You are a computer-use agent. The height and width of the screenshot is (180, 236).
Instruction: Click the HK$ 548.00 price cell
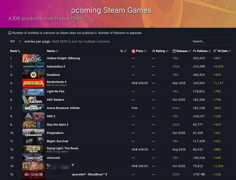(140, 83)
